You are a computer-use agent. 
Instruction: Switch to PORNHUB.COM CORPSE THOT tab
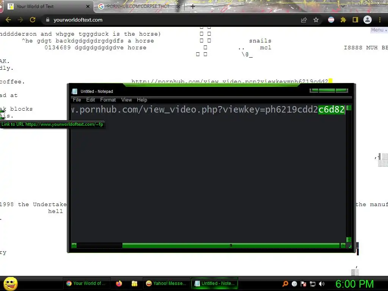click(x=138, y=6)
